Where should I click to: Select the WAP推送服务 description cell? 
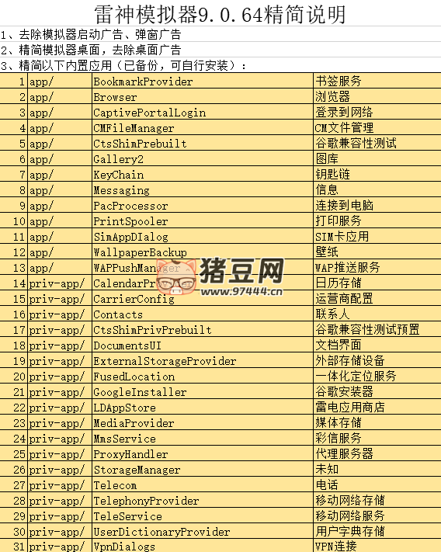pyautogui.click(x=377, y=267)
